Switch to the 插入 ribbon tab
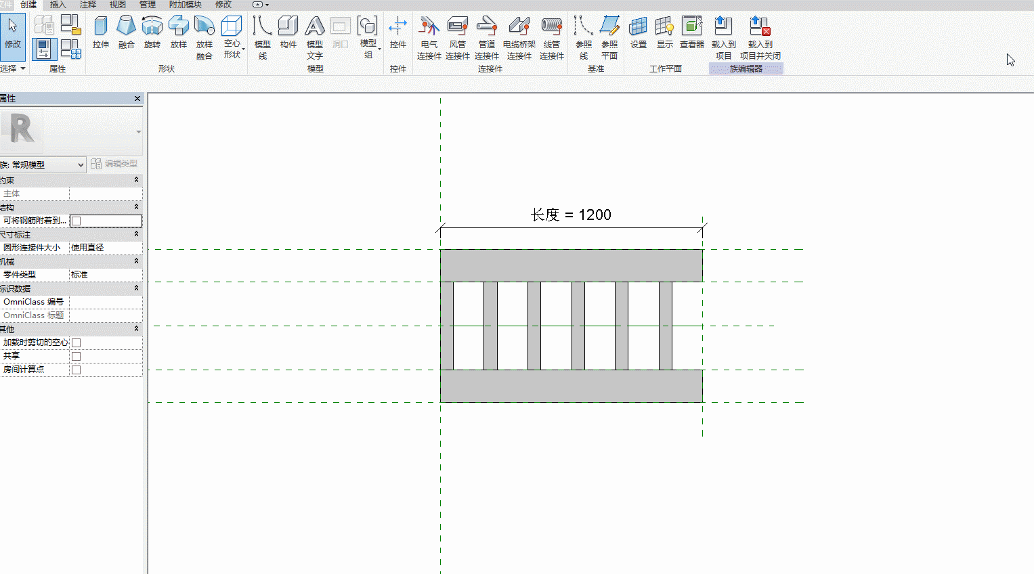 pyautogui.click(x=58, y=5)
